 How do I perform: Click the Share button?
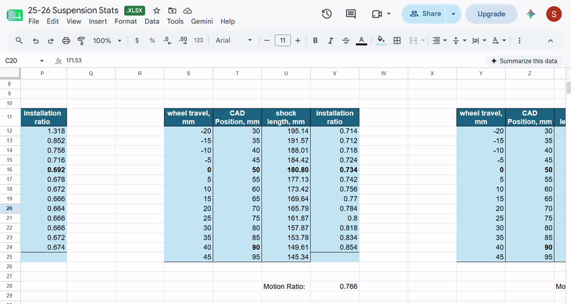click(425, 14)
